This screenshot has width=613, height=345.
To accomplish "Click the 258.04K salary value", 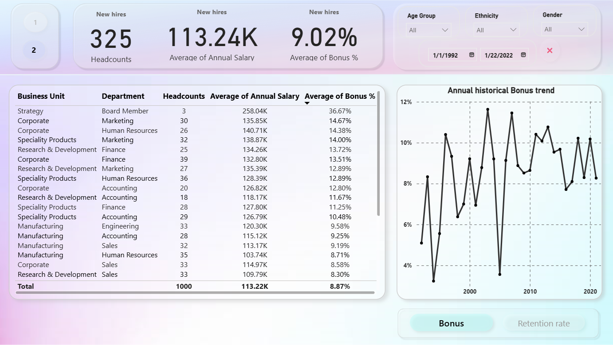I will pyautogui.click(x=255, y=111).
